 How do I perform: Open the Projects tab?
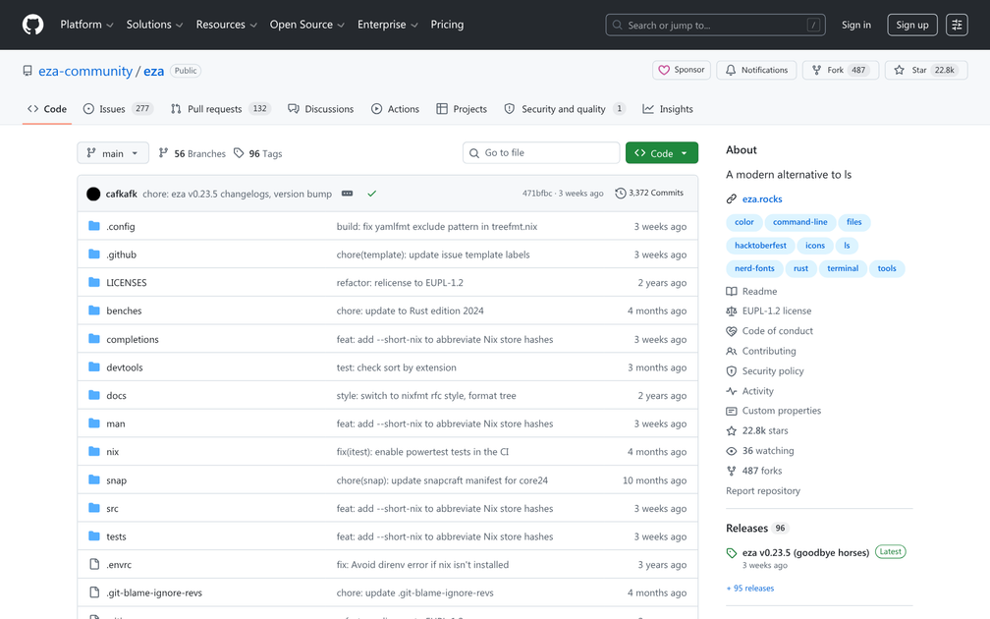pos(462,109)
